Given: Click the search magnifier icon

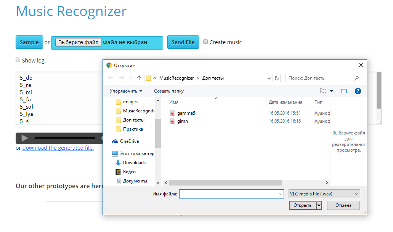Looking at the screenshot, I should [357, 78].
